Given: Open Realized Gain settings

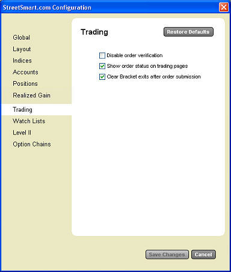Looking at the screenshot, I should click(31, 95).
